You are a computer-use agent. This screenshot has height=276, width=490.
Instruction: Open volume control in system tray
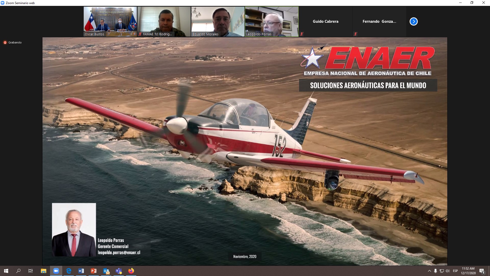[x=448, y=271]
